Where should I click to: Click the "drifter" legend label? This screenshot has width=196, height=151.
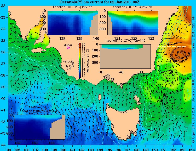[x=68, y=45]
